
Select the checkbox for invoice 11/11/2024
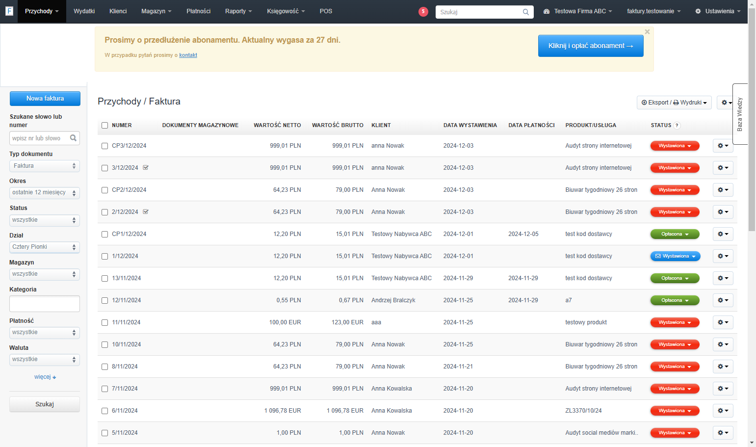tap(104, 322)
